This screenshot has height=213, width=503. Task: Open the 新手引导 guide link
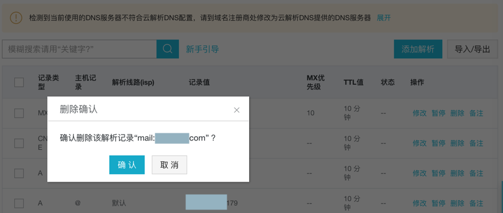[x=202, y=49]
